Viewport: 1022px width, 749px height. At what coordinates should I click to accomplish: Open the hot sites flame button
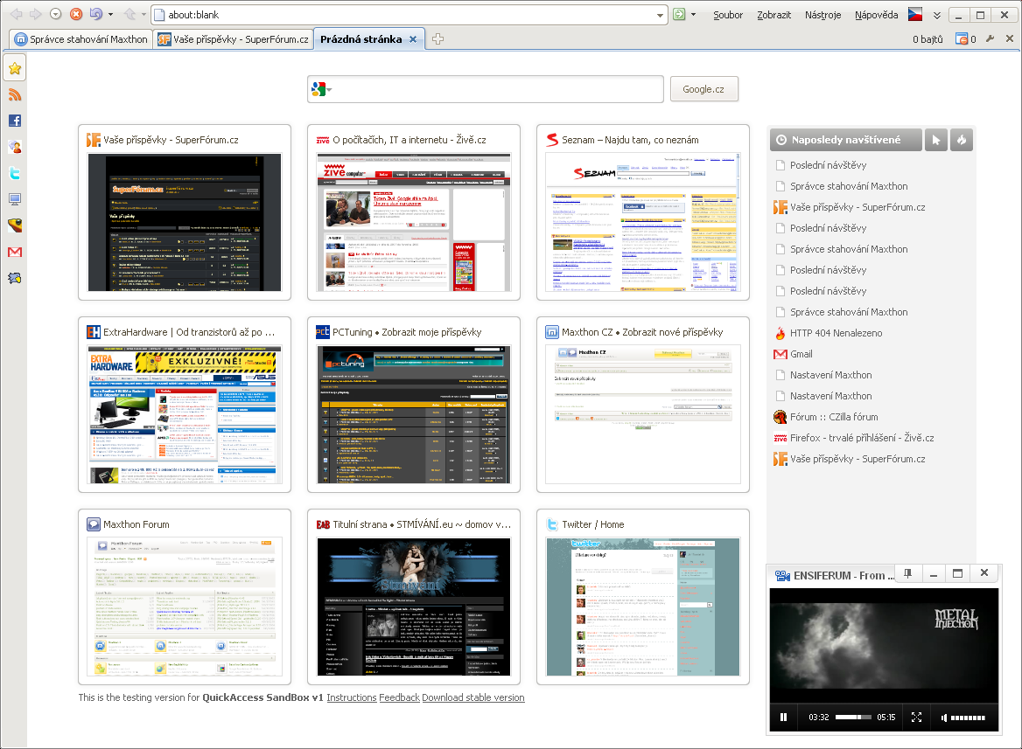962,140
